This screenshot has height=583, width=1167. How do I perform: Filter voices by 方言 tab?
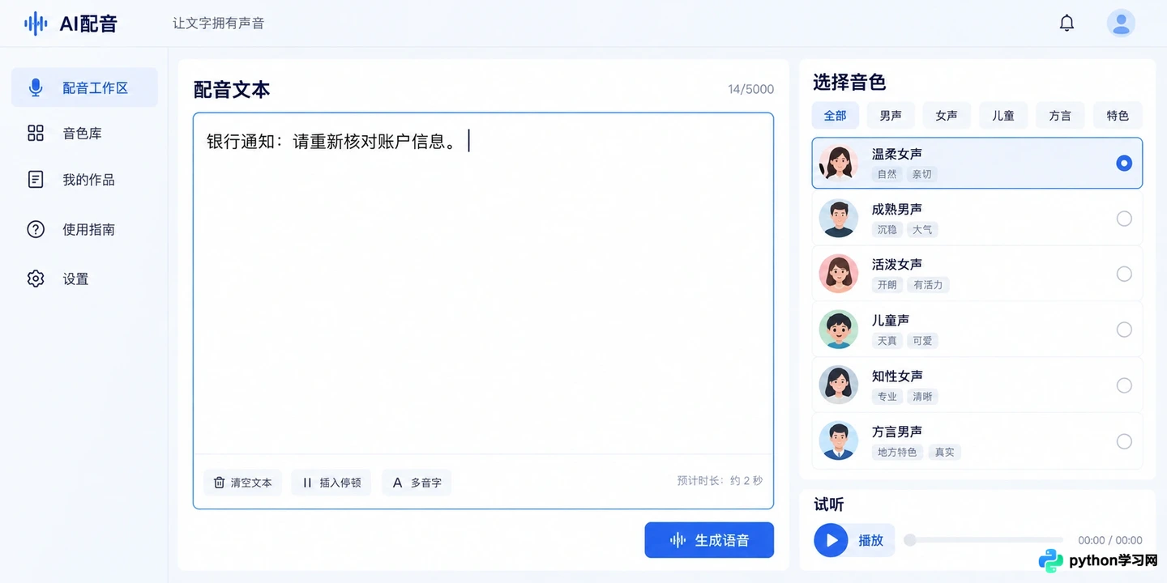tap(1060, 115)
